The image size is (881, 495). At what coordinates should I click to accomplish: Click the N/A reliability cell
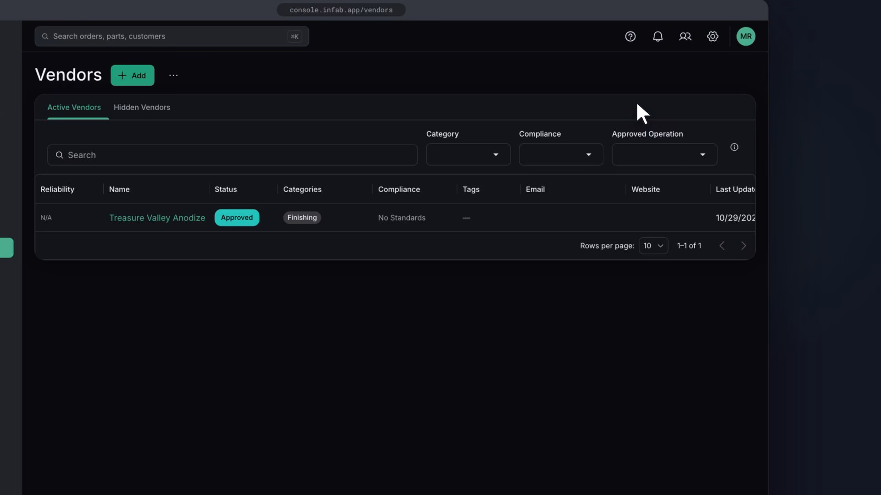pos(46,218)
